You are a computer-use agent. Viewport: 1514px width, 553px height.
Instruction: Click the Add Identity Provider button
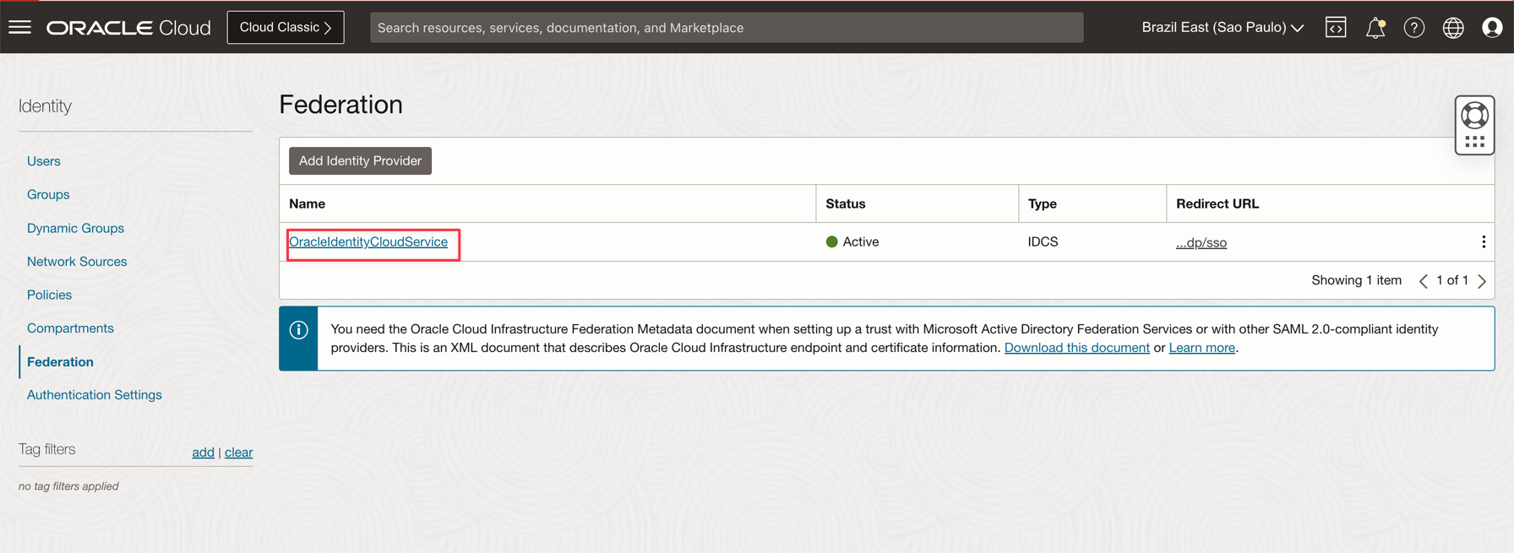(x=360, y=161)
